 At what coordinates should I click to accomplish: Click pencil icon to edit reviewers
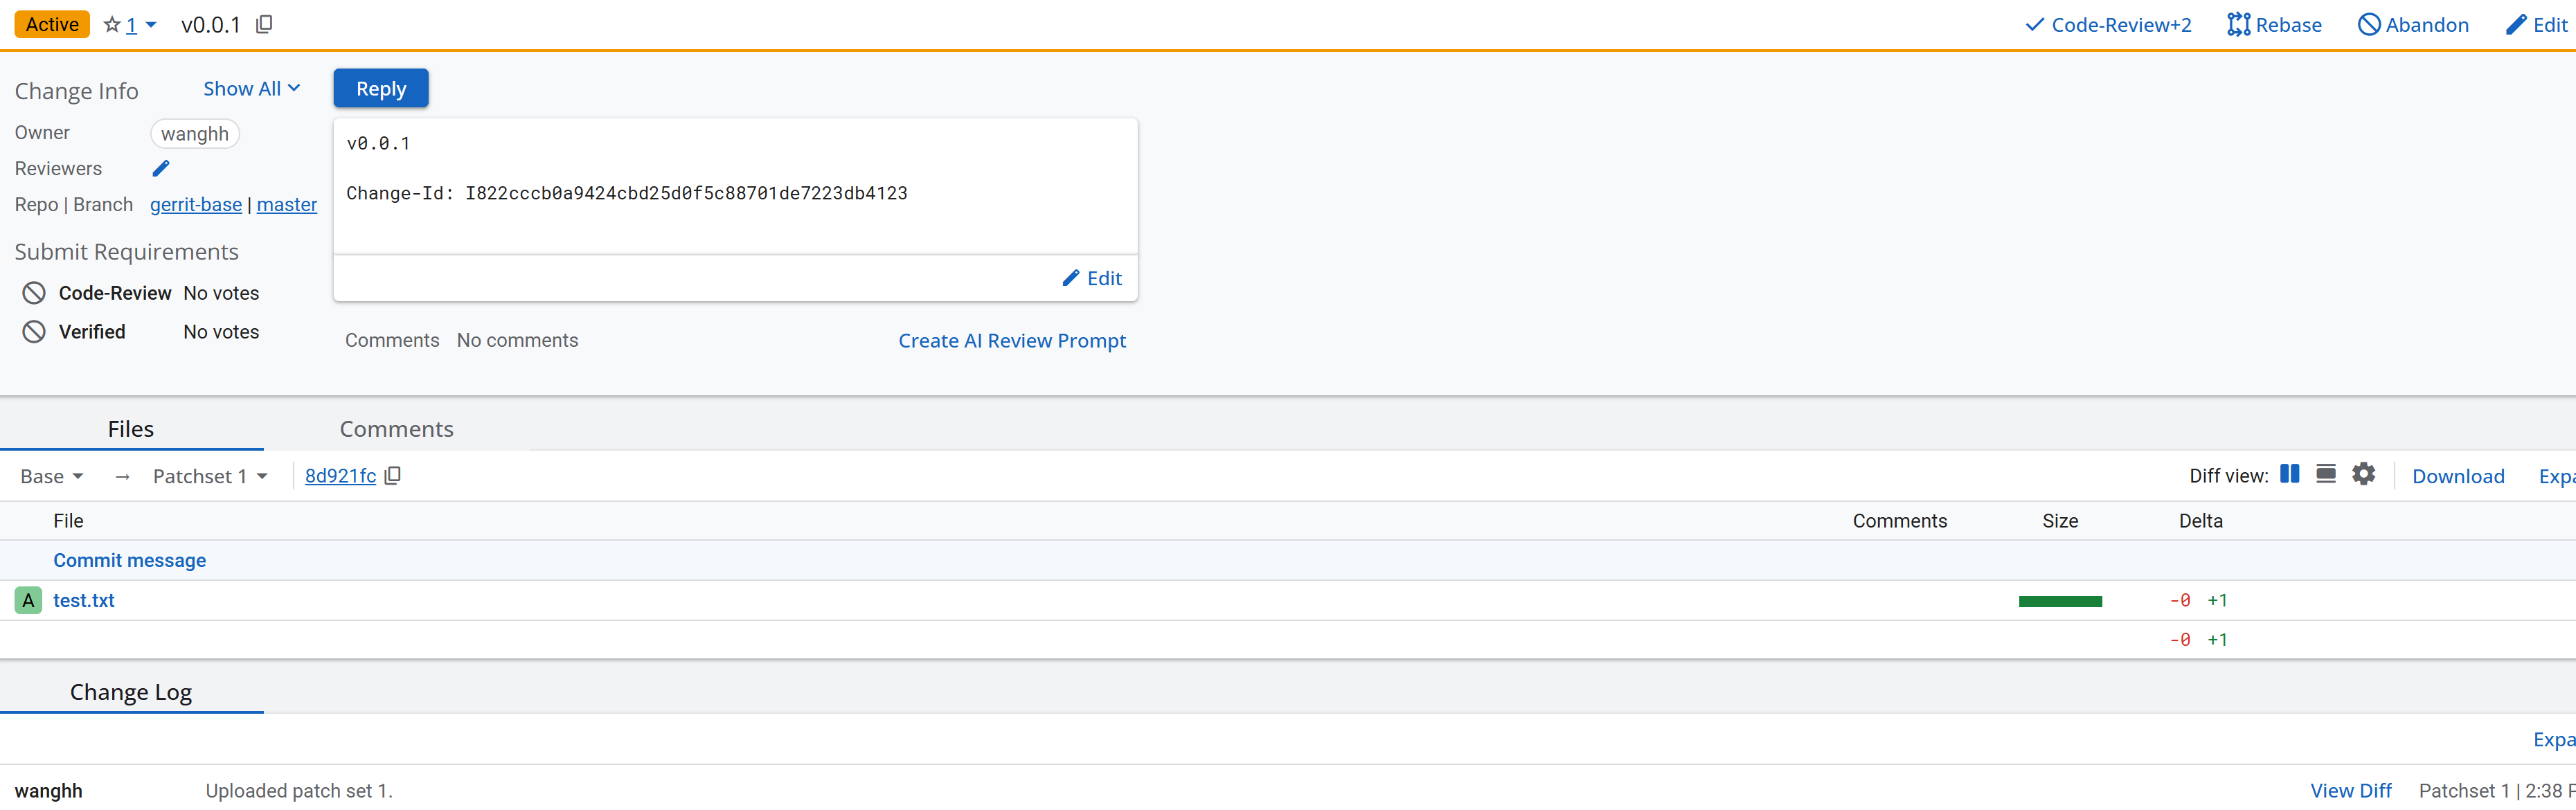click(161, 169)
